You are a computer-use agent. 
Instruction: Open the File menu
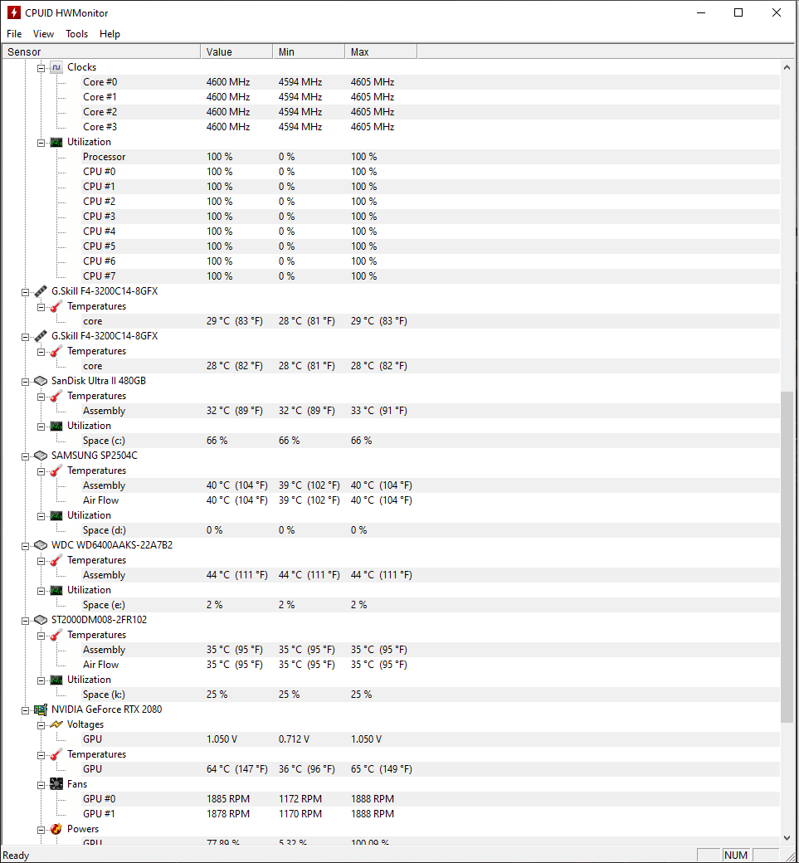[x=14, y=33]
